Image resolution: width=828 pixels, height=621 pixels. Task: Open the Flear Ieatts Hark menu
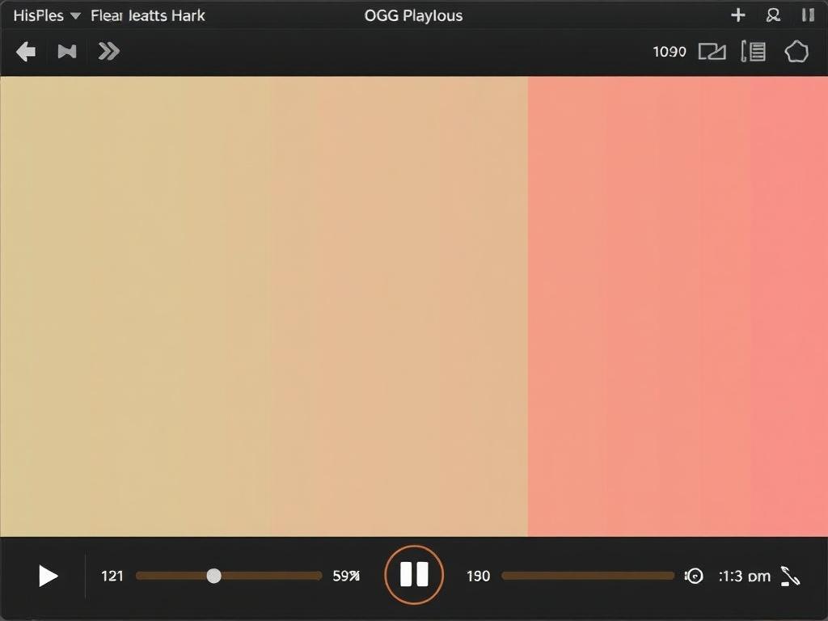pyautogui.click(x=148, y=15)
